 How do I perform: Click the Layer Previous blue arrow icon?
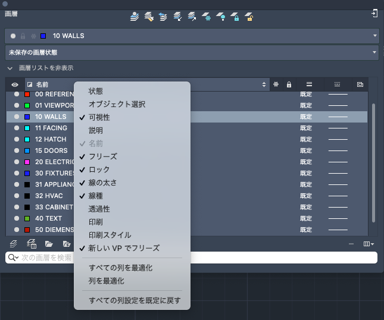coord(163,17)
